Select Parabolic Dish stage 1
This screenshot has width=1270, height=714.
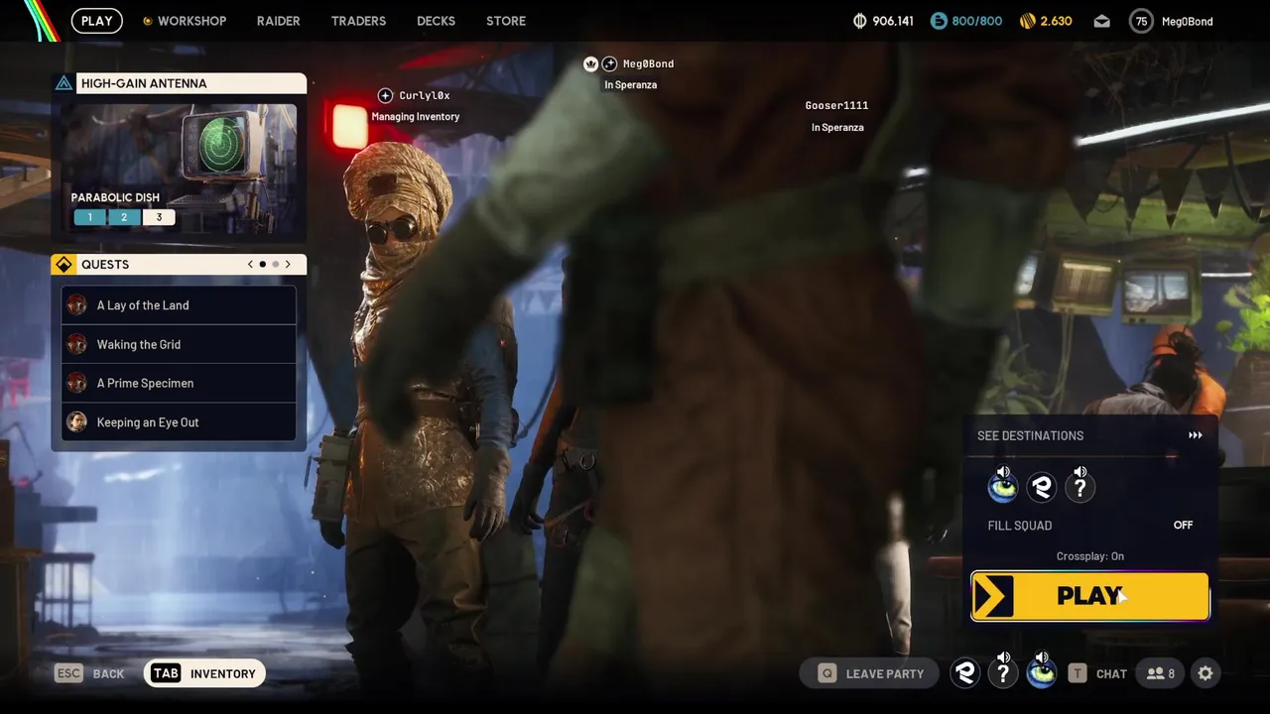(x=89, y=217)
